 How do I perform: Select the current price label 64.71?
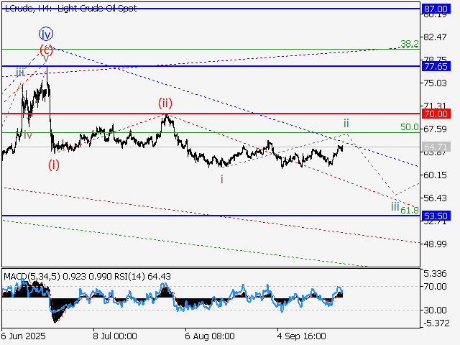click(436, 147)
